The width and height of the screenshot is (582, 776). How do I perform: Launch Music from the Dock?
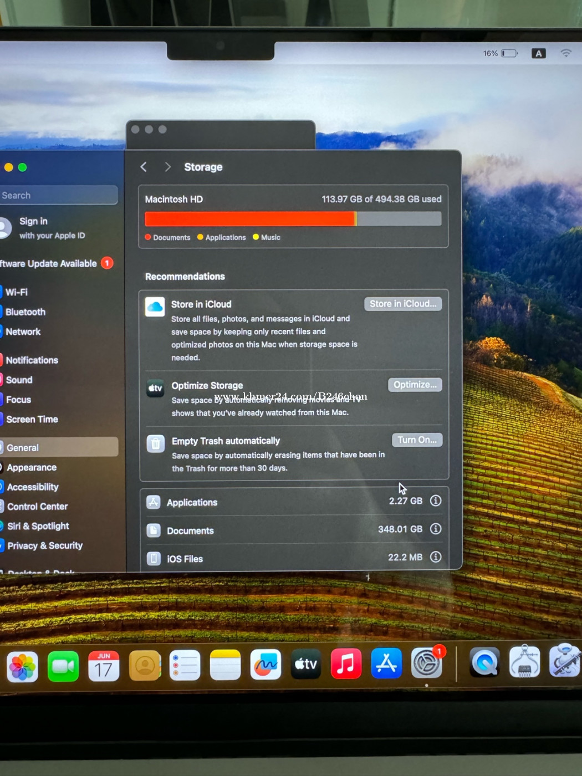[x=346, y=663]
